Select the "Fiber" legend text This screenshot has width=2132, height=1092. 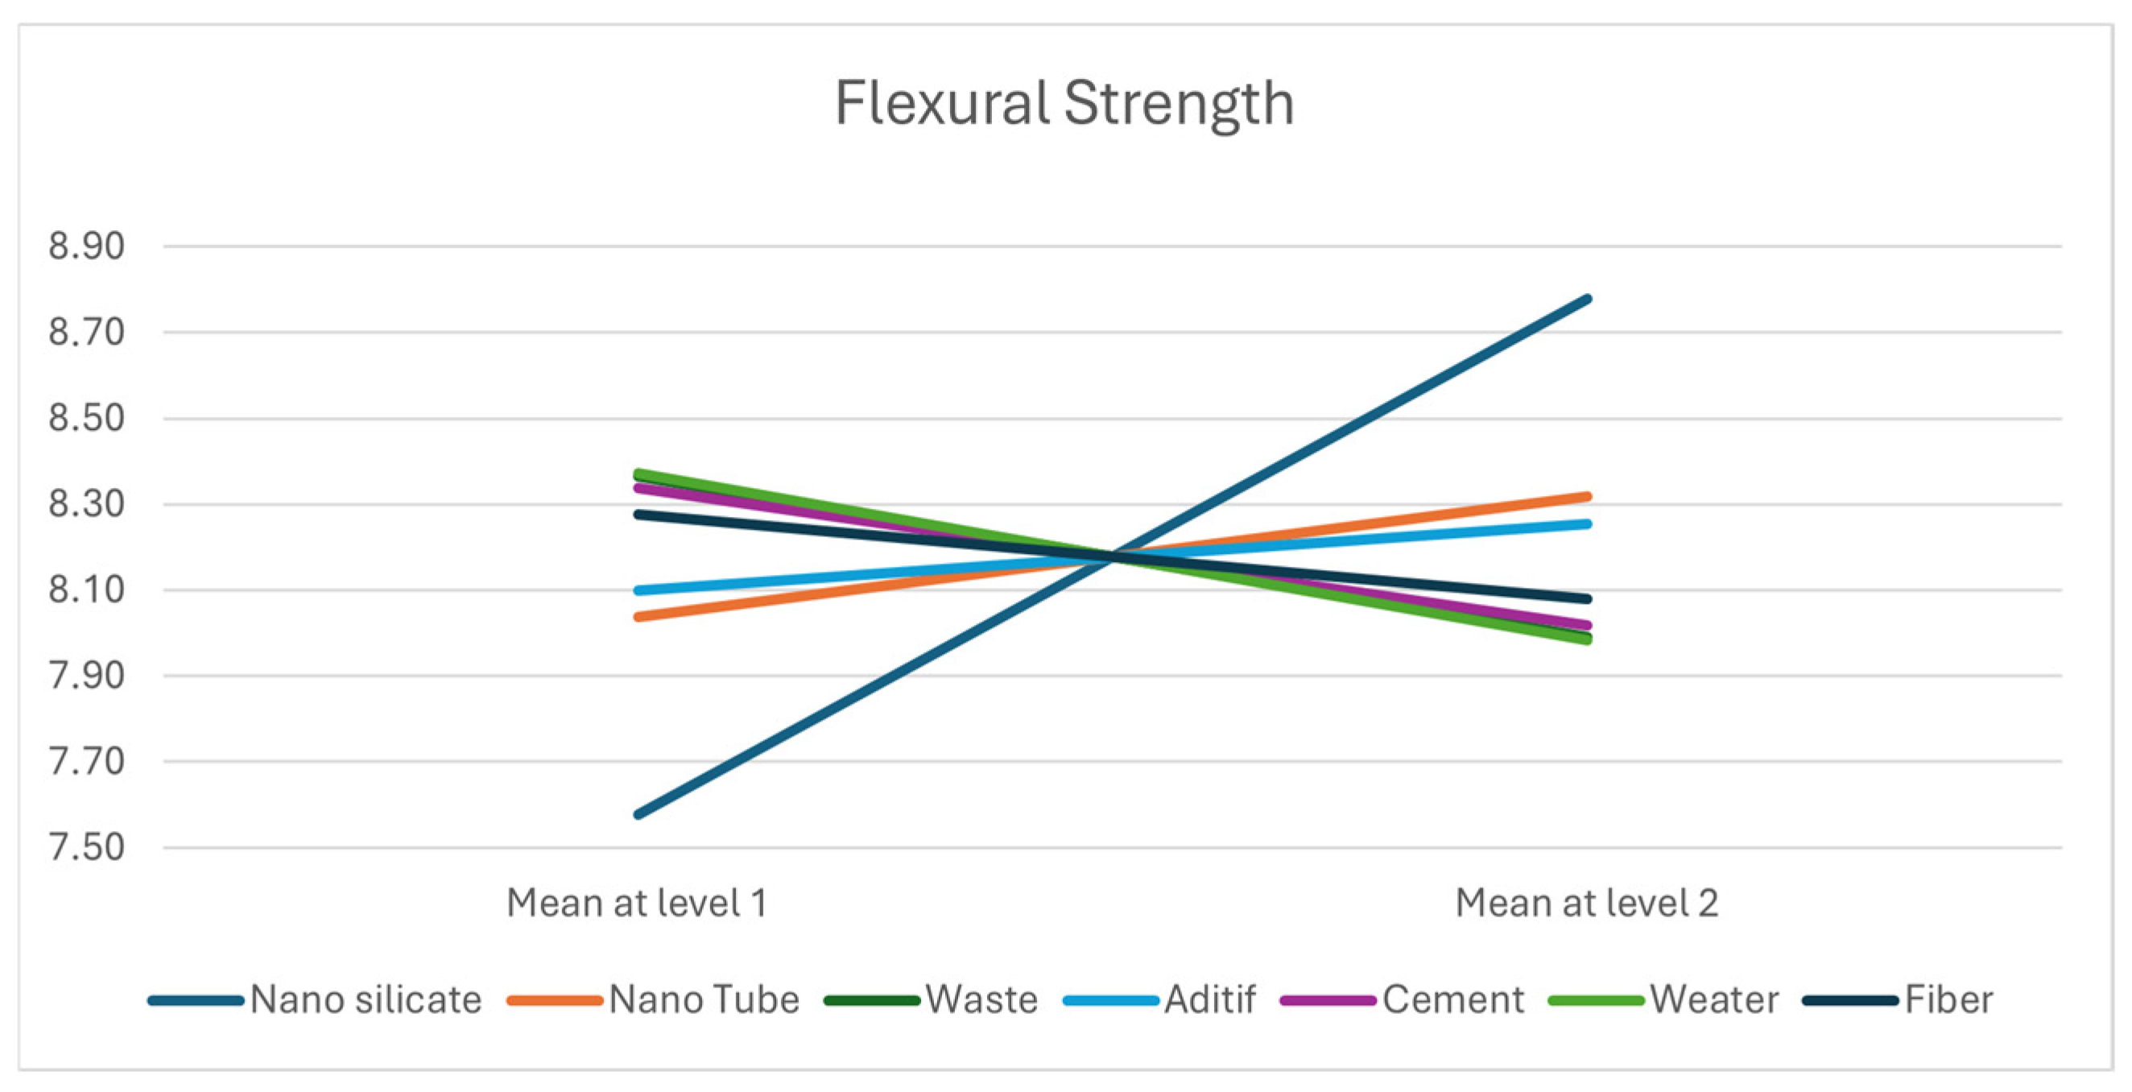coord(1949,1000)
